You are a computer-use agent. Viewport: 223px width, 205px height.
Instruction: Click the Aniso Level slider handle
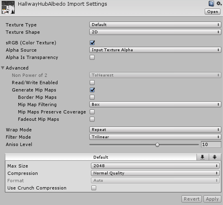(x=157, y=145)
